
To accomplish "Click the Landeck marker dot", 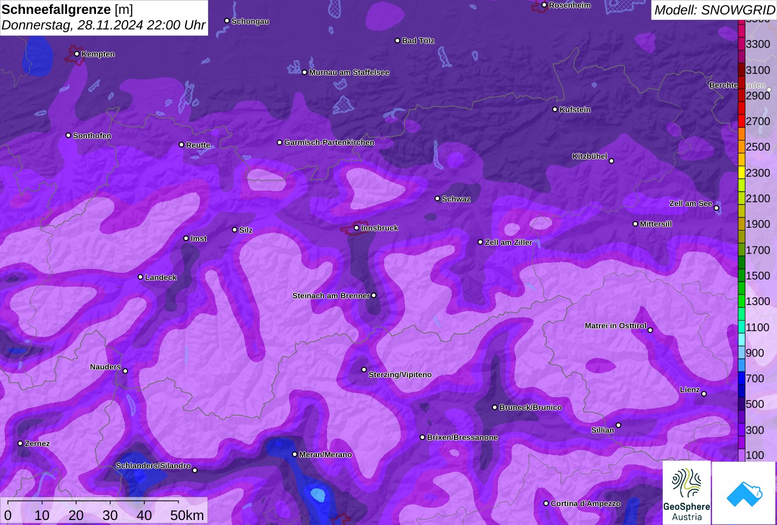I will [140, 277].
